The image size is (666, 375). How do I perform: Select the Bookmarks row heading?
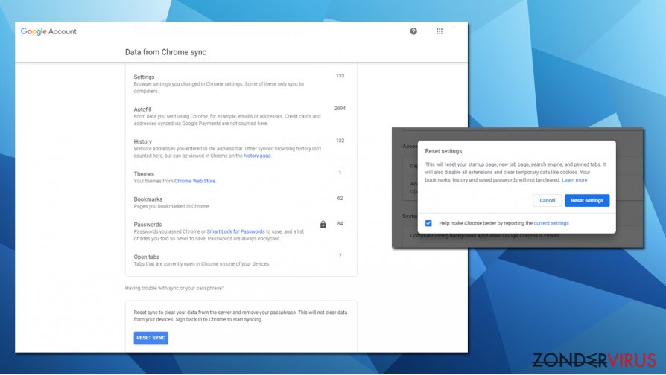pos(148,199)
